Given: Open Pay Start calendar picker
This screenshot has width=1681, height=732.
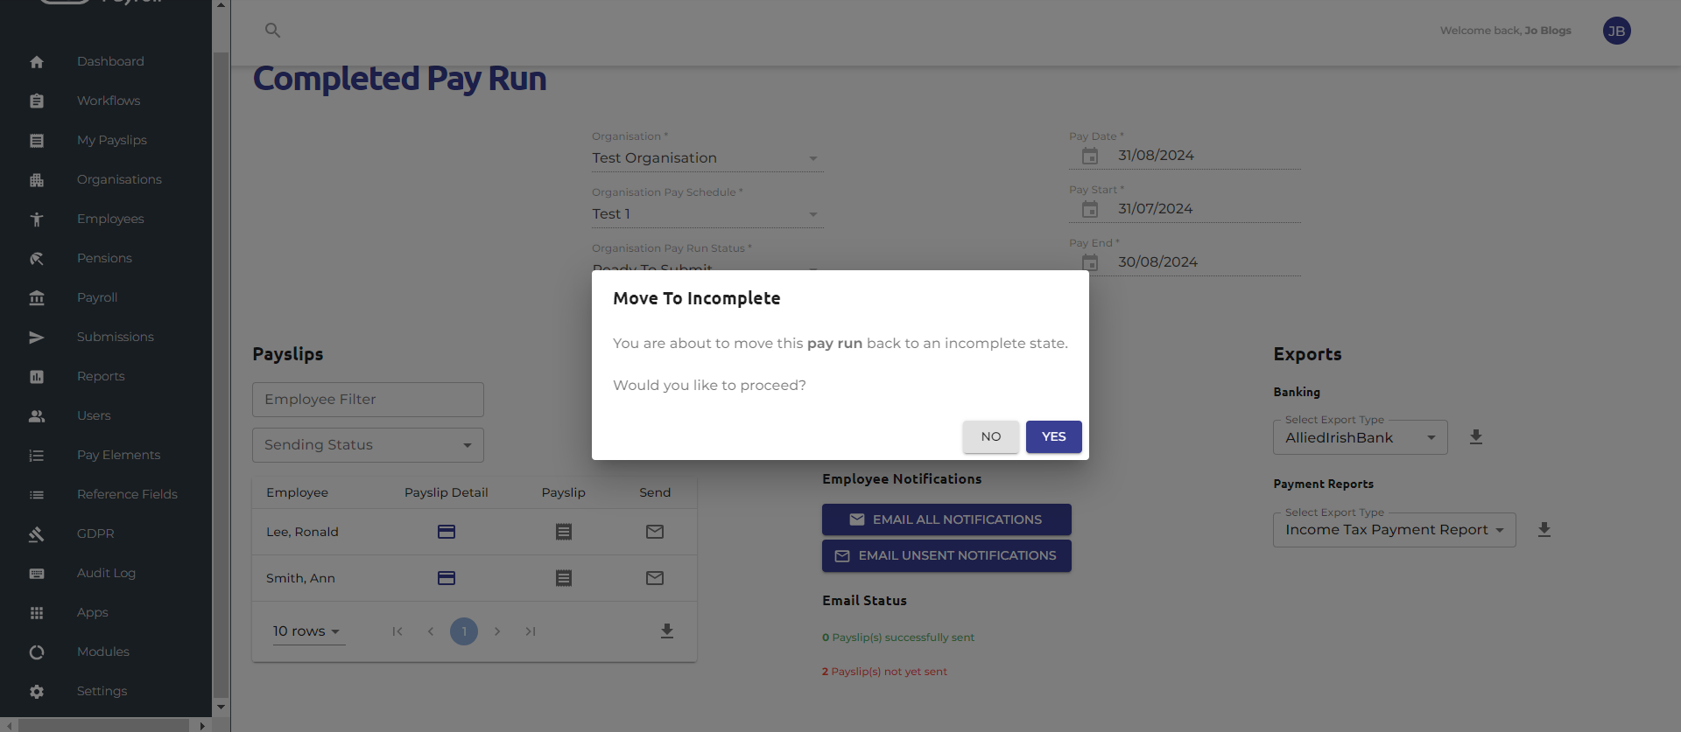Looking at the screenshot, I should 1090,209.
